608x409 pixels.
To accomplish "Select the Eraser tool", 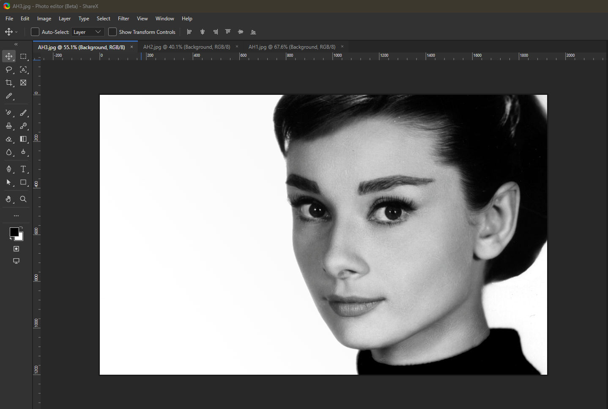I will coord(9,139).
